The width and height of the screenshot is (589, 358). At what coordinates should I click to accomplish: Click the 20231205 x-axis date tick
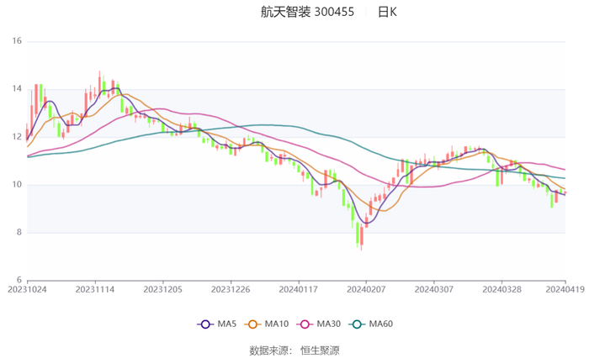pos(162,289)
